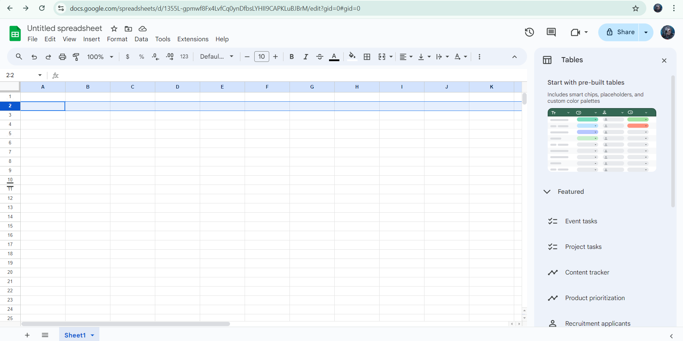Open the Sheet1 tab

(x=75, y=335)
